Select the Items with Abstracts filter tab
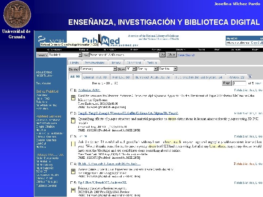This screenshot has height=197, width=263. 152,77
